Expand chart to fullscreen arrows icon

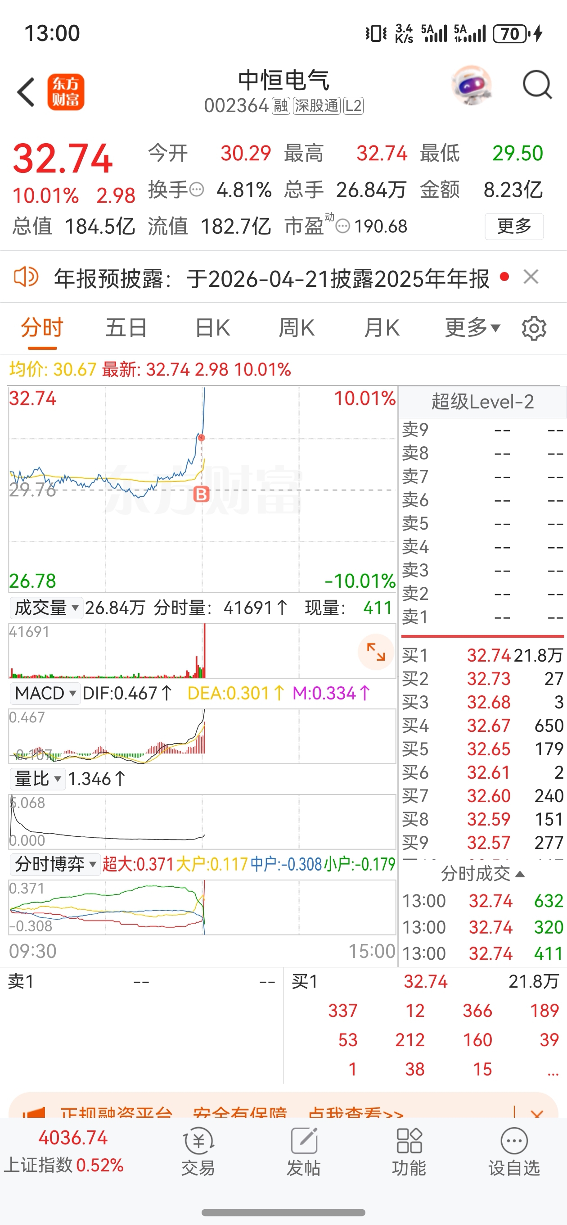pyautogui.click(x=376, y=652)
